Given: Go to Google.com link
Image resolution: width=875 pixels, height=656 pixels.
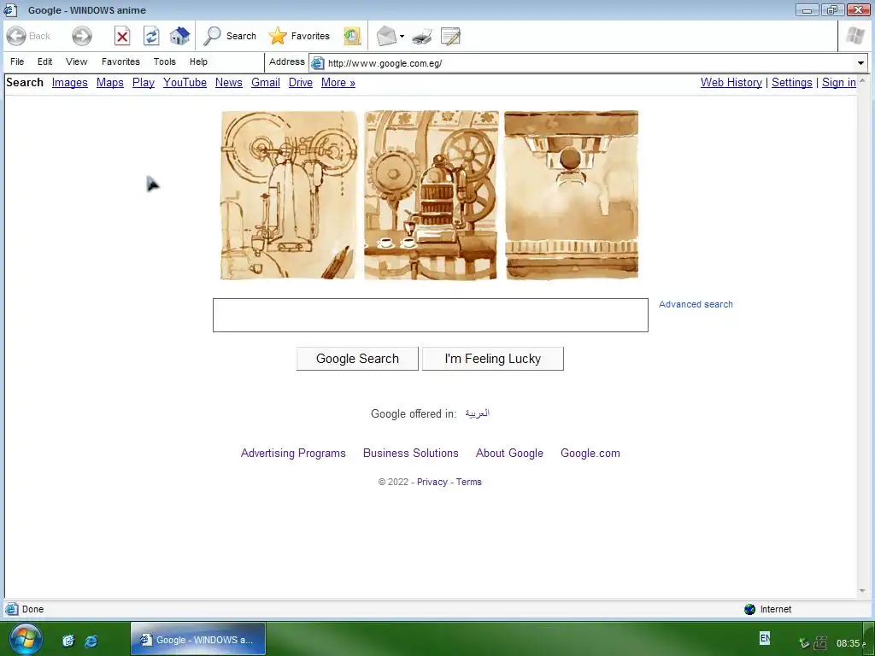Looking at the screenshot, I should click(590, 453).
